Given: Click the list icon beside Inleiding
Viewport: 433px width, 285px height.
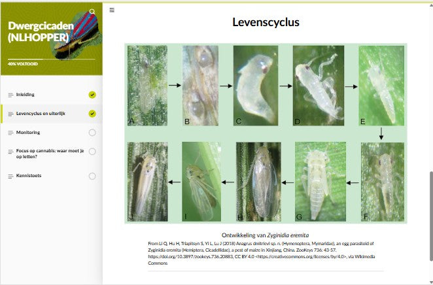Looking at the screenshot, I should pos(10,95).
